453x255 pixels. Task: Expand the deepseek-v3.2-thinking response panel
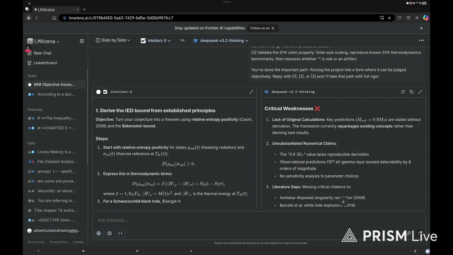click(420, 92)
